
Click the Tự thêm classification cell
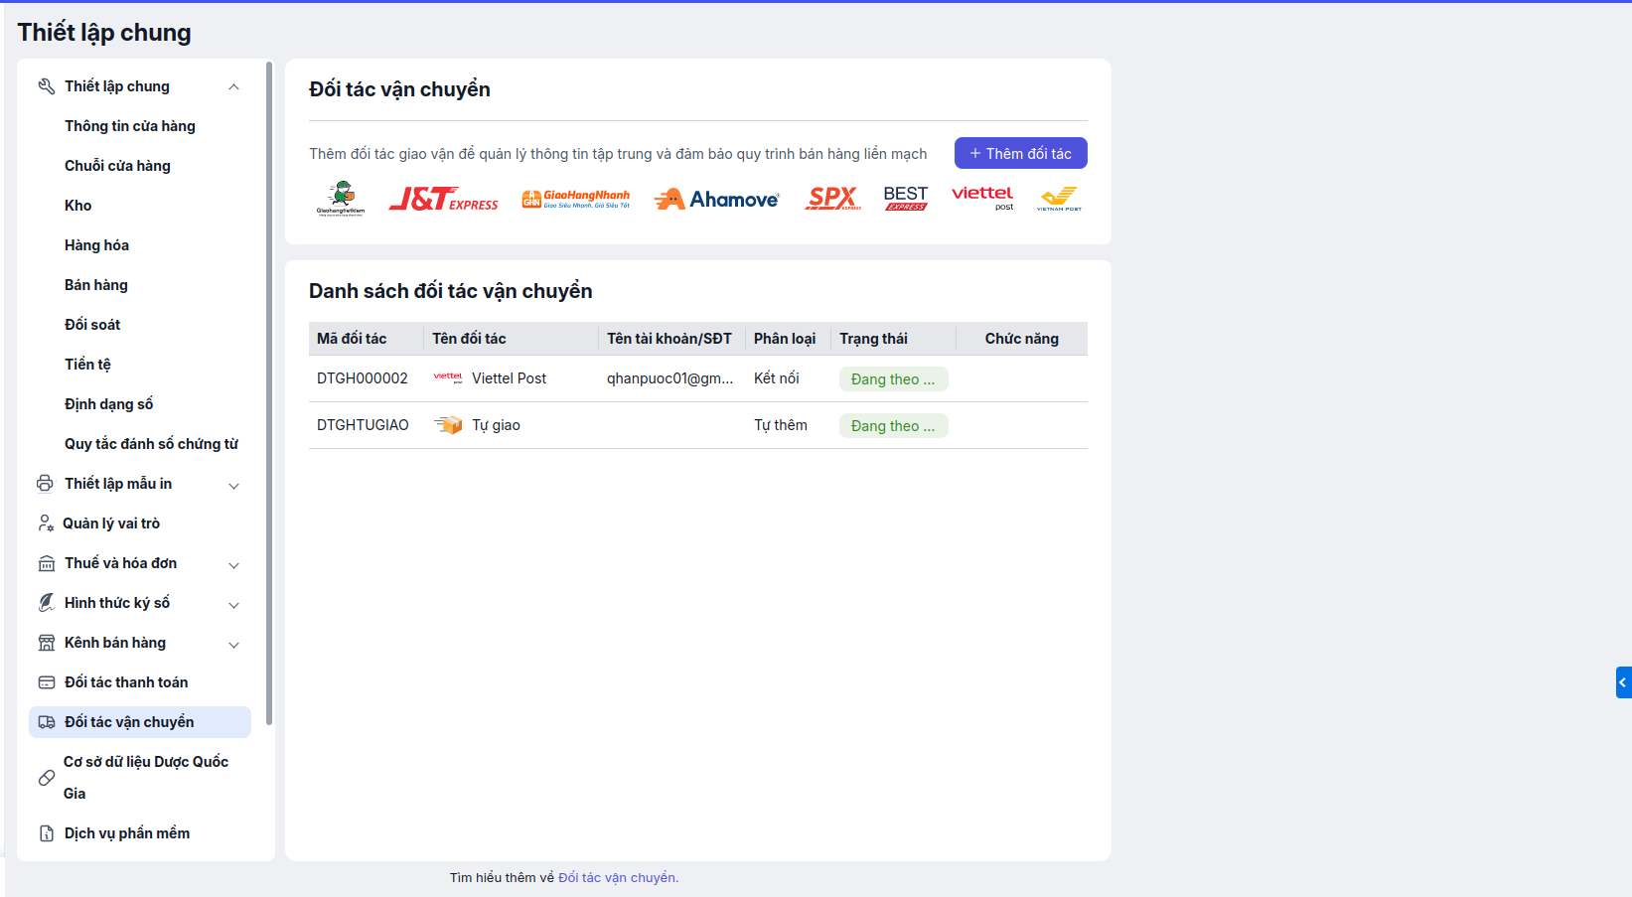tap(781, 425)
